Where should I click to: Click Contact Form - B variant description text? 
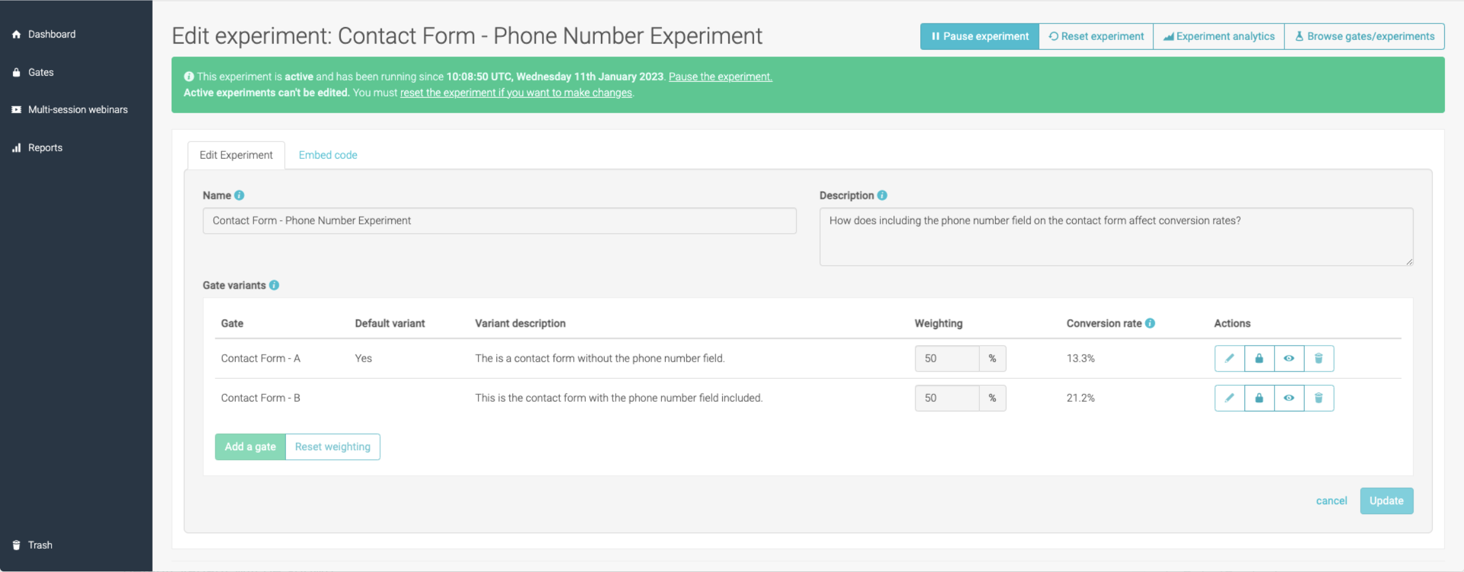pyautogui.click(x=619, y=398)
